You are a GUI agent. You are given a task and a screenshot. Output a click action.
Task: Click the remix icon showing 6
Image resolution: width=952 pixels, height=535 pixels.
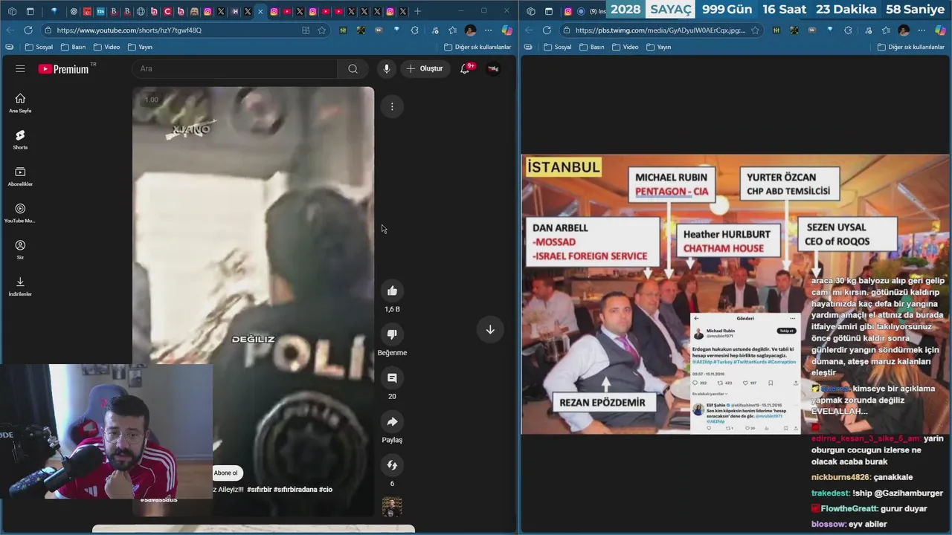392,465
